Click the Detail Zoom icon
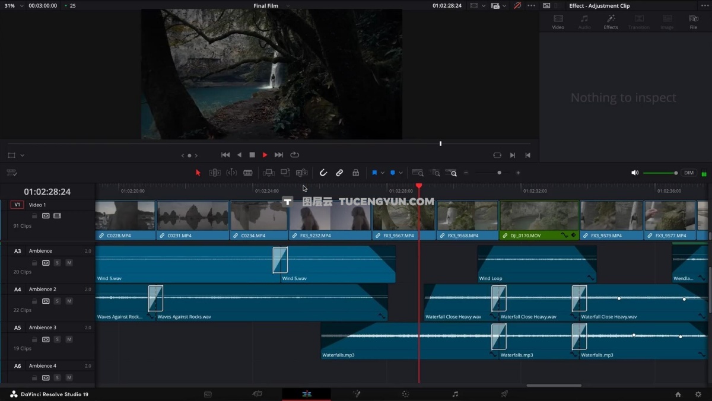This screenshot has width=712, height=401. coord(436,173)
